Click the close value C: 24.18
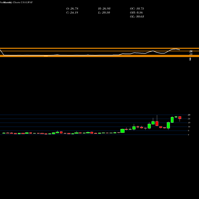Viewport: 199px width, 199px height. click(72, 13)
